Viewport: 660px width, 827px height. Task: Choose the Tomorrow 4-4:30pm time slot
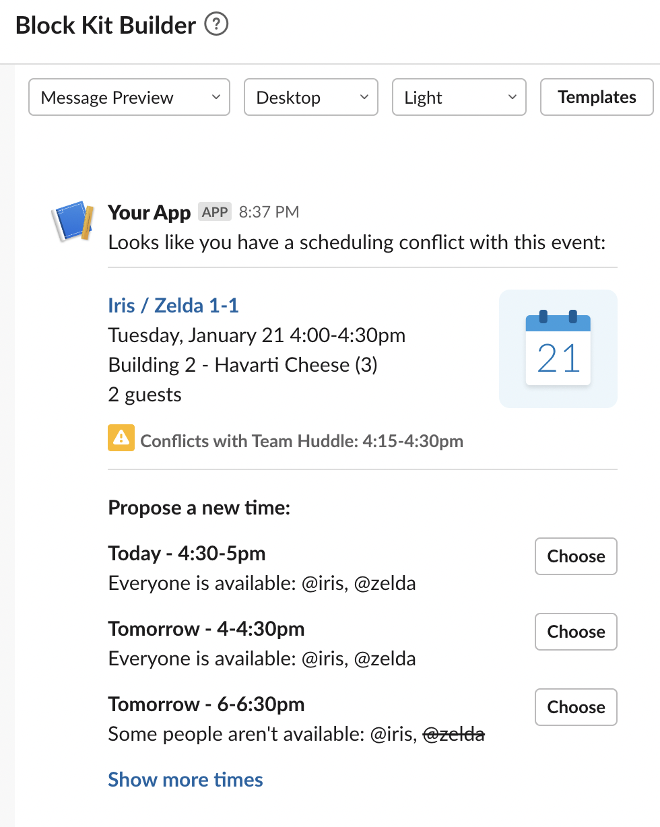click(x=576, y=632)
